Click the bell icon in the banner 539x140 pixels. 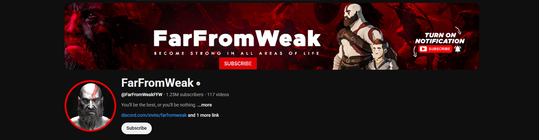click(x=458, y=49)
